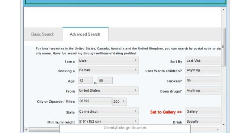Open the State dropdown showing Connecticut
This screenshot has height=133, width=238.
point(108,112)
